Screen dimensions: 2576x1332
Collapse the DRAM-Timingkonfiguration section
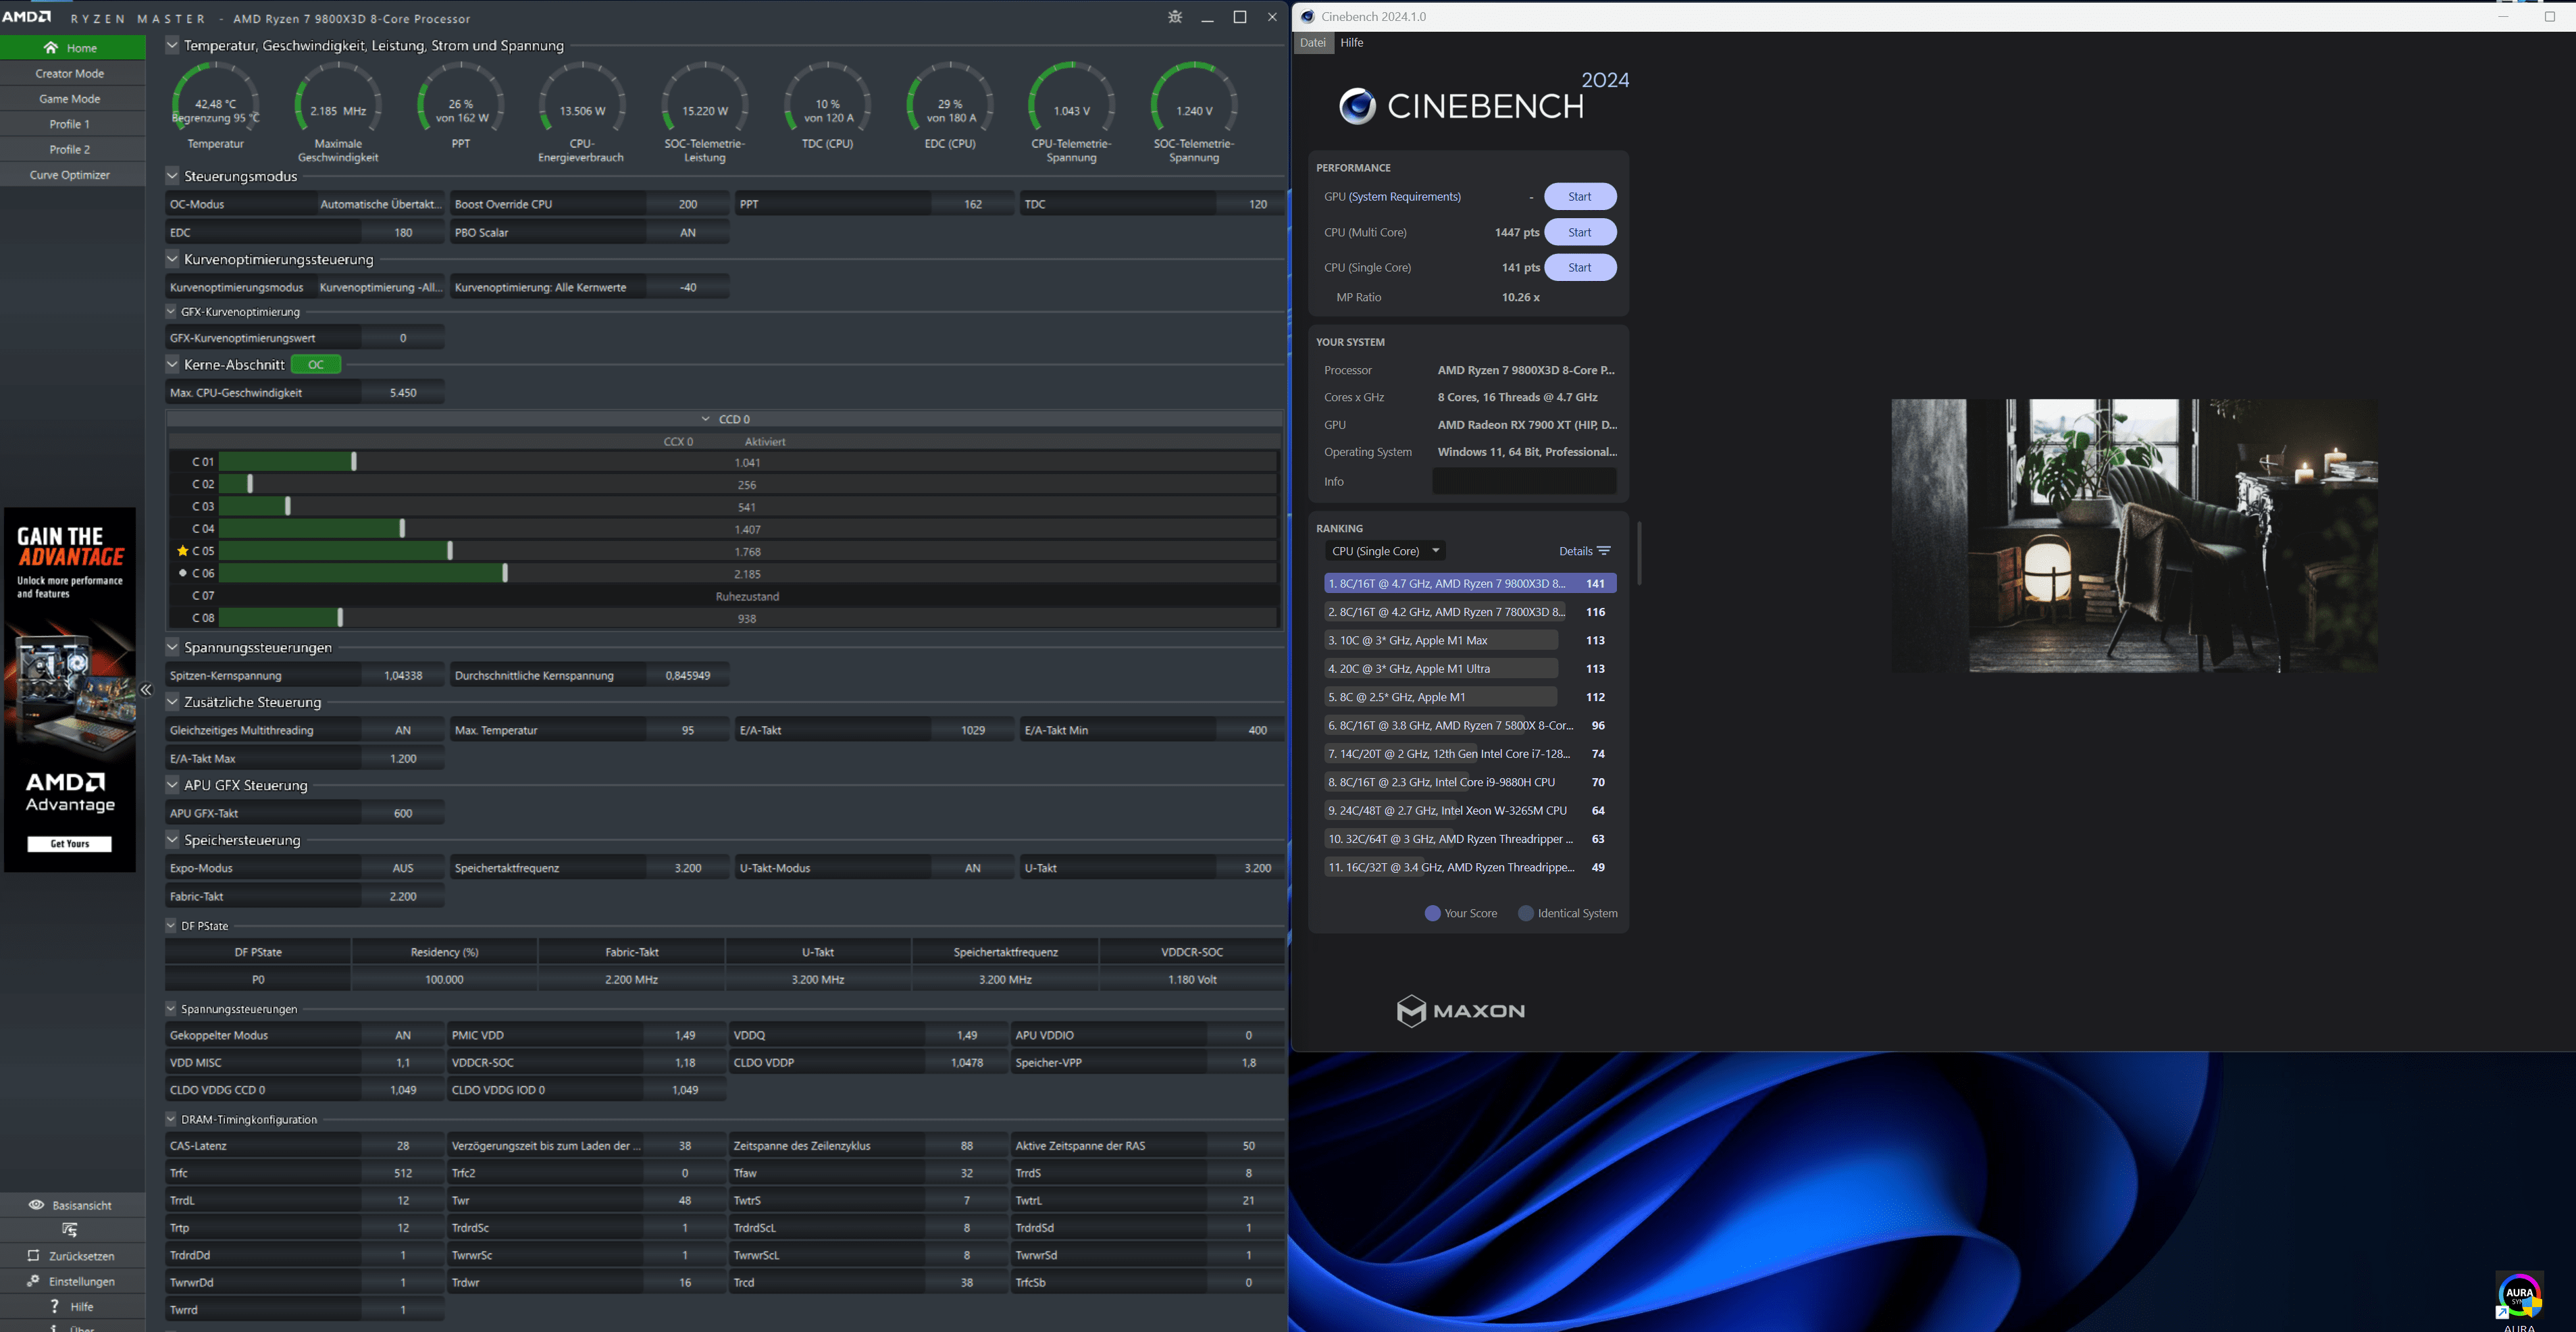[171, 1119]
